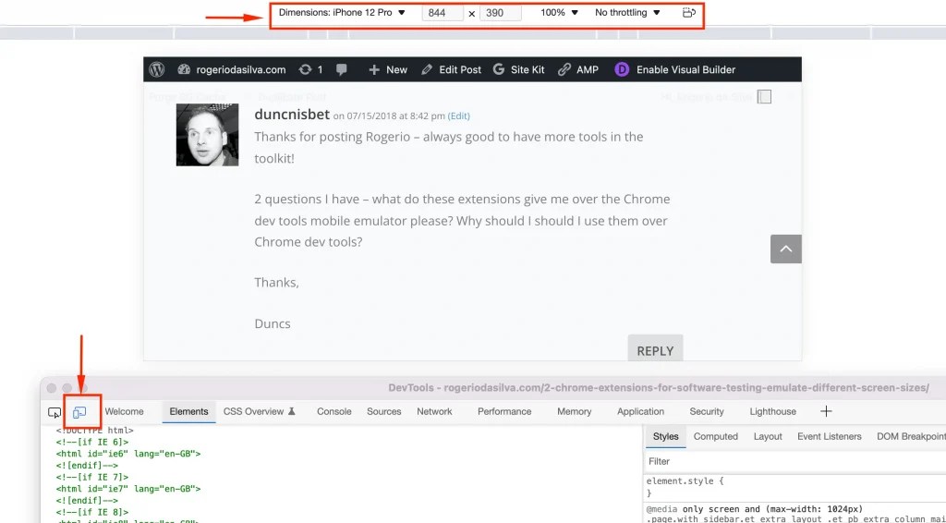Select the DOM Breakpoints sidebar tab
This screenshot has height=523, width=946.
coord(910,437)
